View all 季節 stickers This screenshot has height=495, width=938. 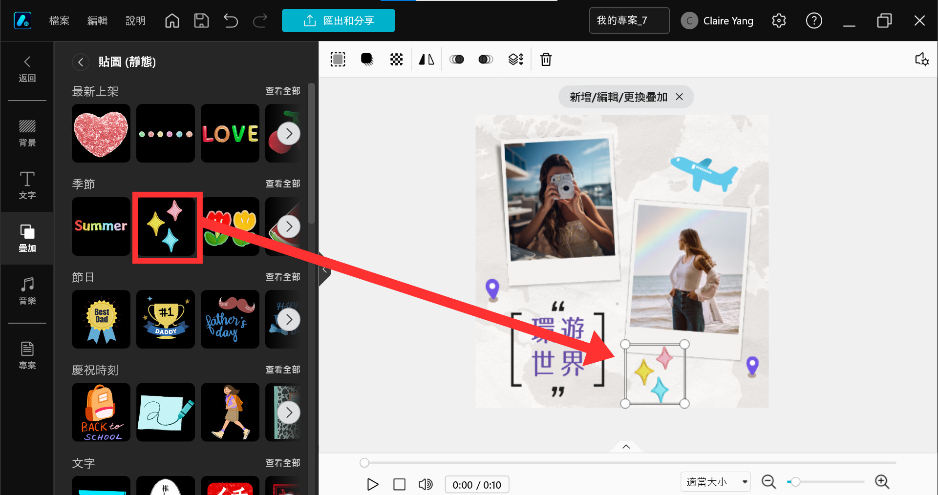(x=282, y=184)
